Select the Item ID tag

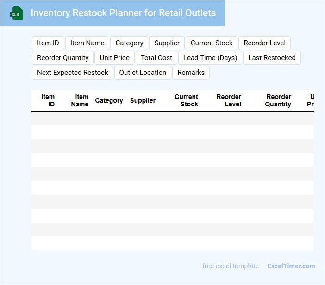48,43
